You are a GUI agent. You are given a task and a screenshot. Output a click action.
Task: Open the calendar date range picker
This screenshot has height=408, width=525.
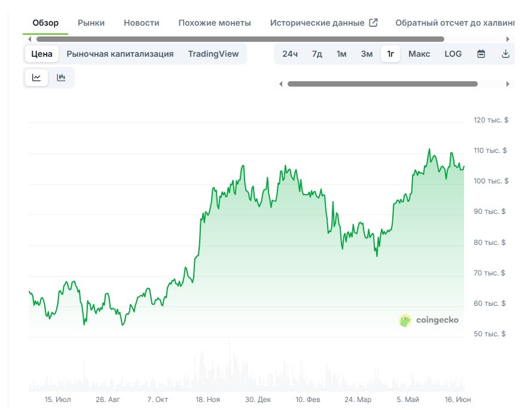[481, 54]
